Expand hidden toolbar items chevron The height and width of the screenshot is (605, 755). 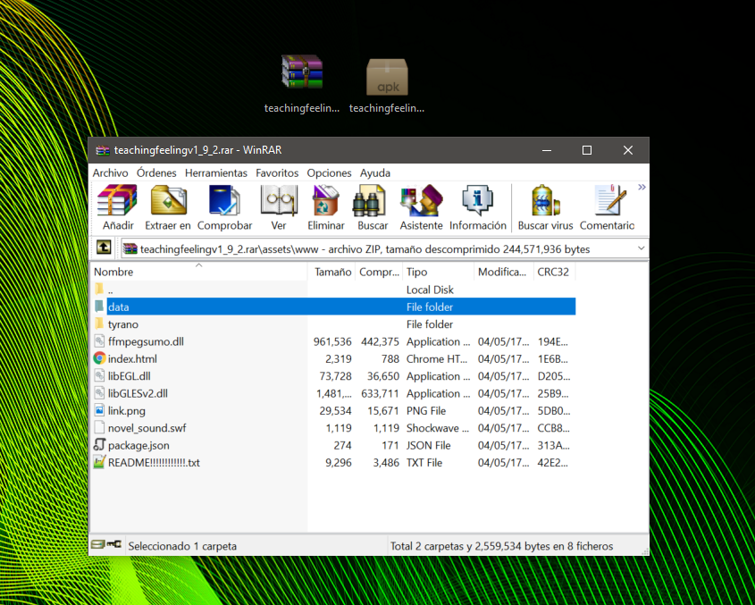click(x=642, y=188)
